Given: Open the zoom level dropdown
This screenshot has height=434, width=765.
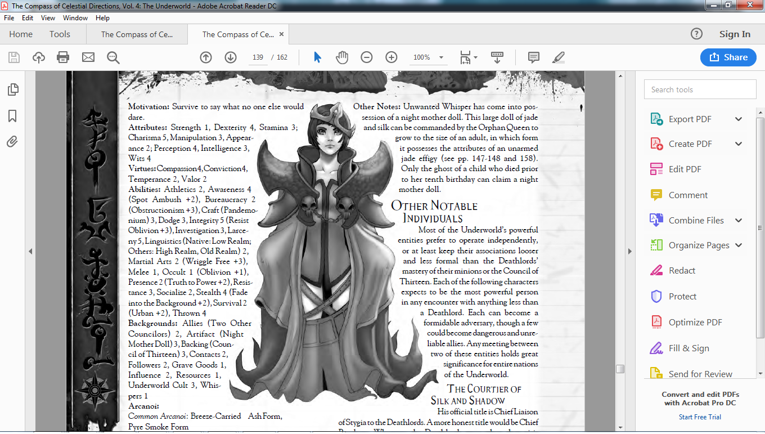Looking at the screenshot, I should click(x=441, y=57).
